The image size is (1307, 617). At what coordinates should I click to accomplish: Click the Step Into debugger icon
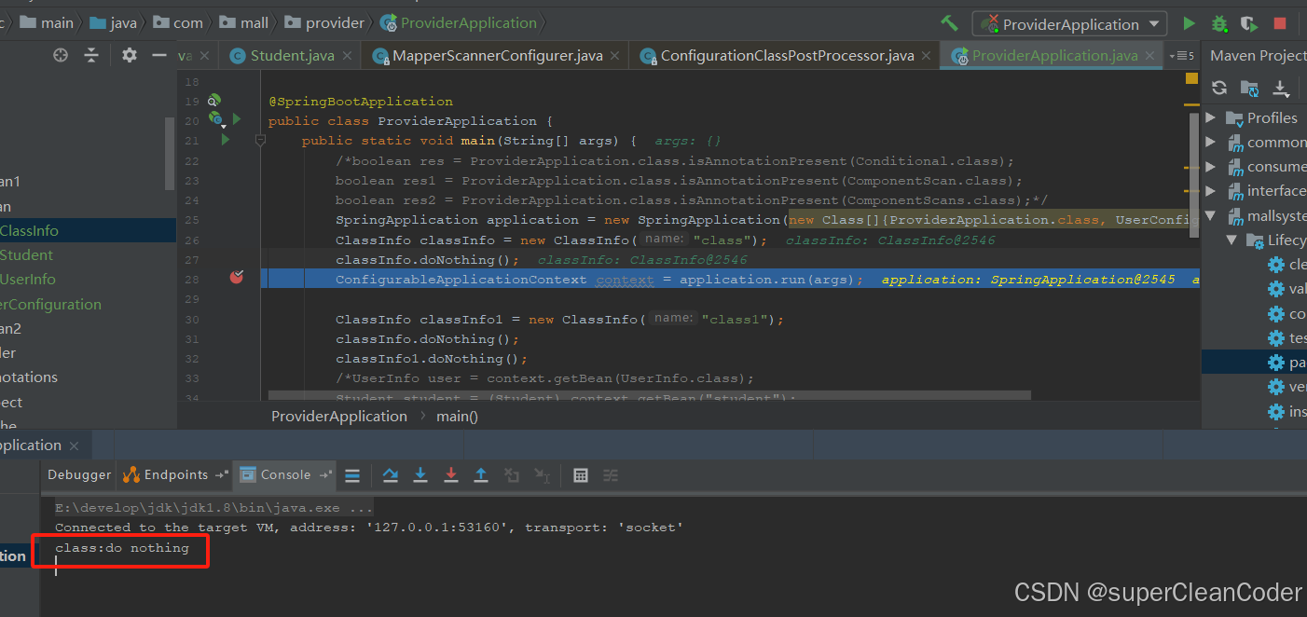[x=420, y=475]
